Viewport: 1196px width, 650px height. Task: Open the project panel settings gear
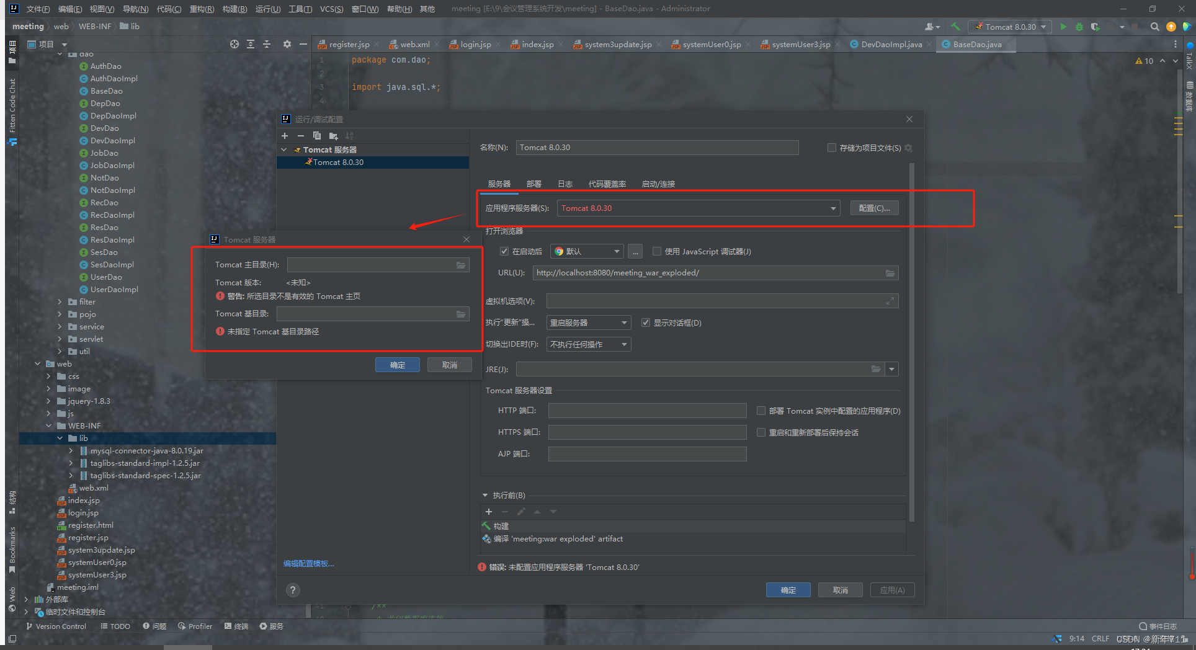point(287,44)
